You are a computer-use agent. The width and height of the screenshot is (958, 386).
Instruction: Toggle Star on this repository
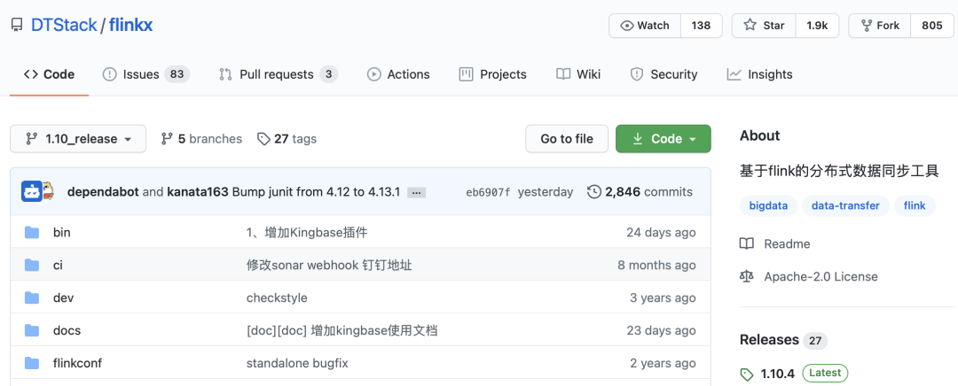coord(764,26)
